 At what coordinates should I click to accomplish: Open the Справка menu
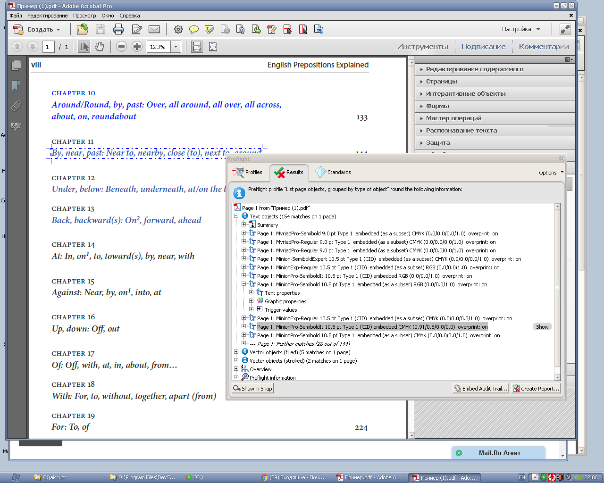130,16
